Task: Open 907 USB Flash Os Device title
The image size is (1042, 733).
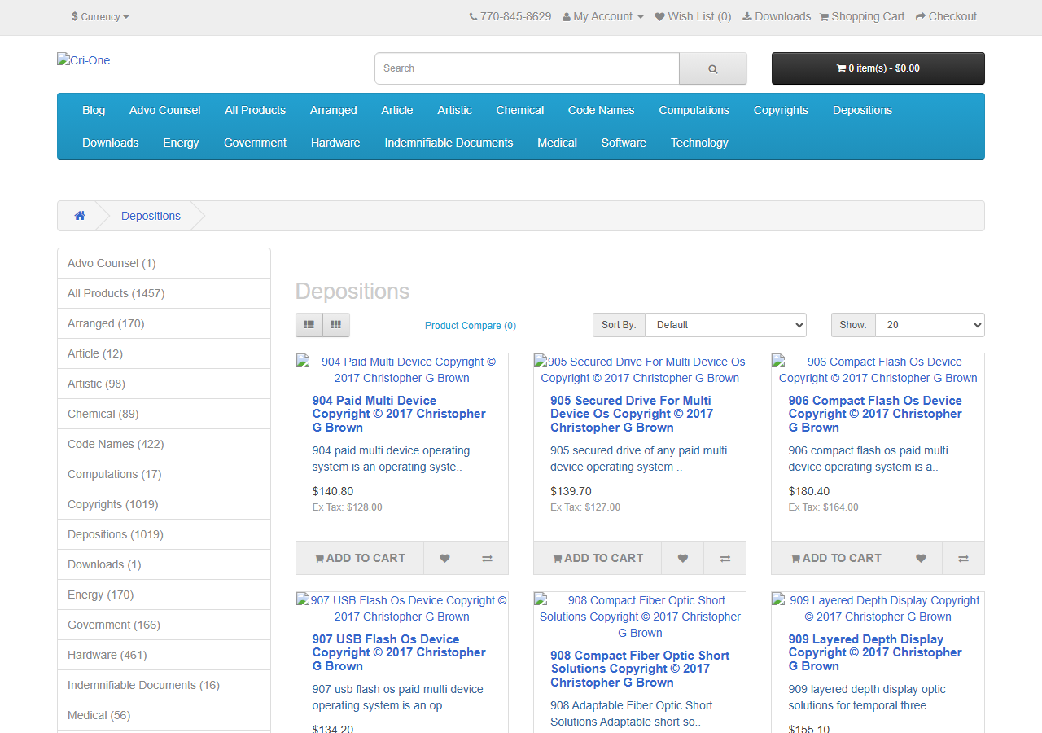Action: (x=399, y=652)
